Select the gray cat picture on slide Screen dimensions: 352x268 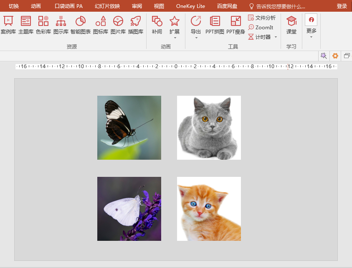tap(209, 128)
